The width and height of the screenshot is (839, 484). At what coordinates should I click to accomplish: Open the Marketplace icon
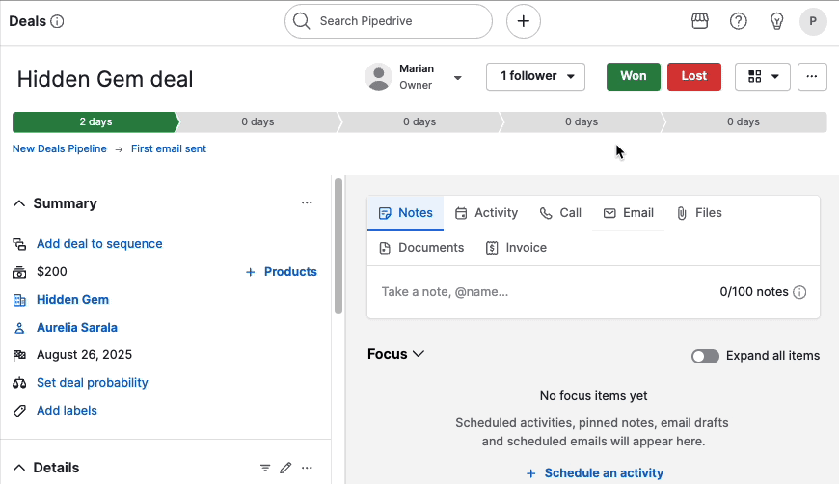pos(700,21)
